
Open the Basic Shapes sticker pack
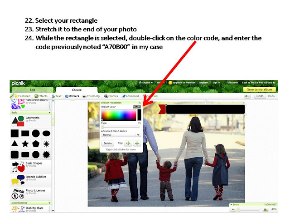pos(30,167)
